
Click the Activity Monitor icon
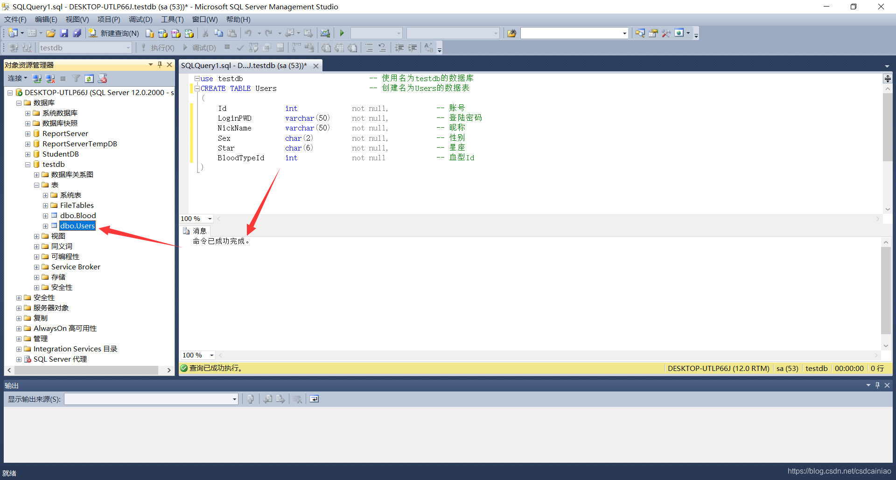[325, 33]
